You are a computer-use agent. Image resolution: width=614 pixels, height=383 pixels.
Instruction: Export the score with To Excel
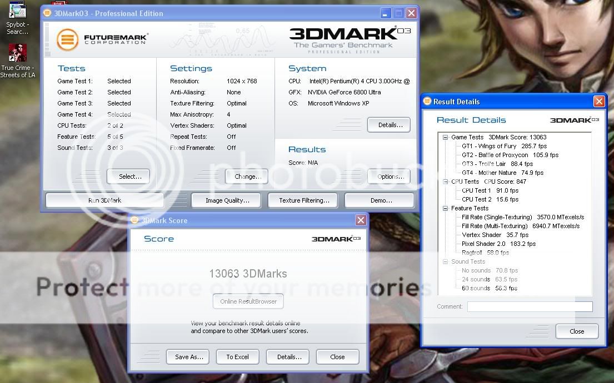(237, 357)
